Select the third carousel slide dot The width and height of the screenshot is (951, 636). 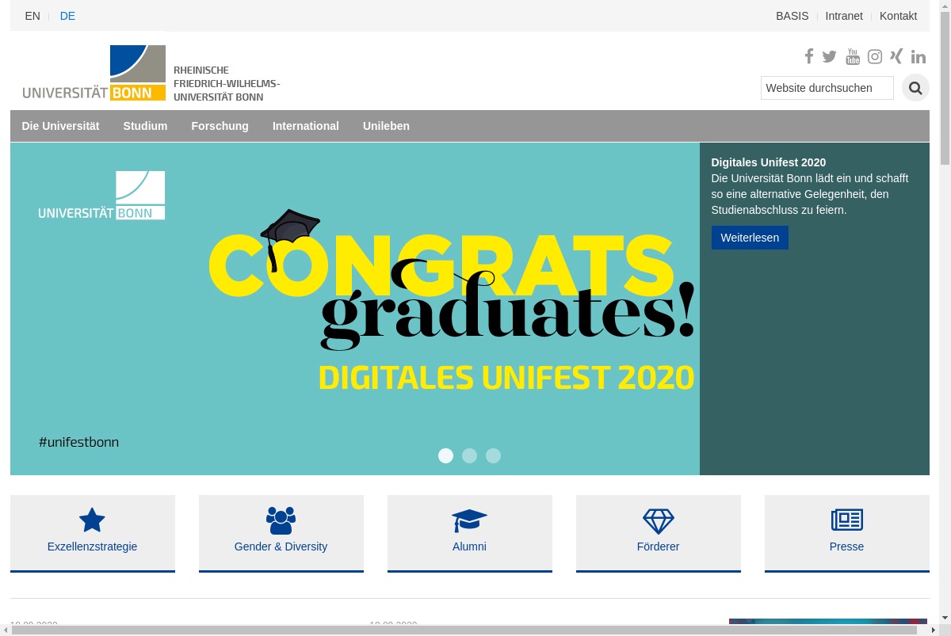click(x=493, y=455)
